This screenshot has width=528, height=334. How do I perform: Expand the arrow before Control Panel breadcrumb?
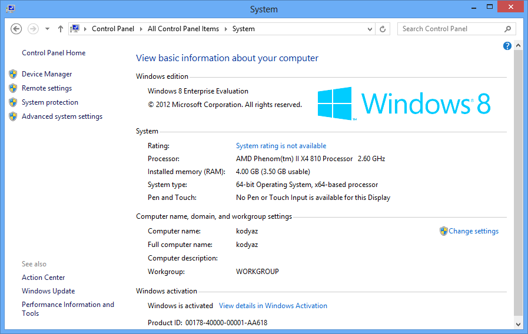tap(85, 29)
